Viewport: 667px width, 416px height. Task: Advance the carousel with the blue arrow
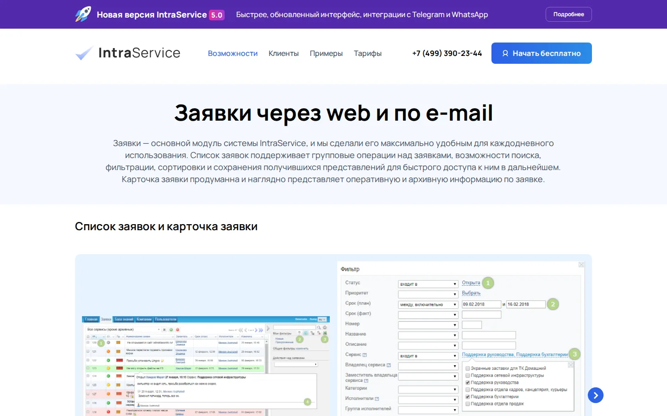point(596,395)
